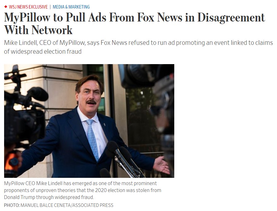Viewport: 277px width, 211px height.
Task: Click the "With Network" headline line
Action: (38, 30)
